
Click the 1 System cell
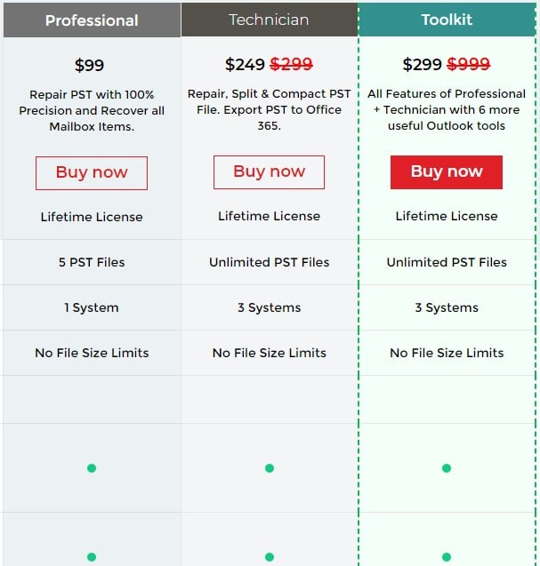tap(92, 307)
